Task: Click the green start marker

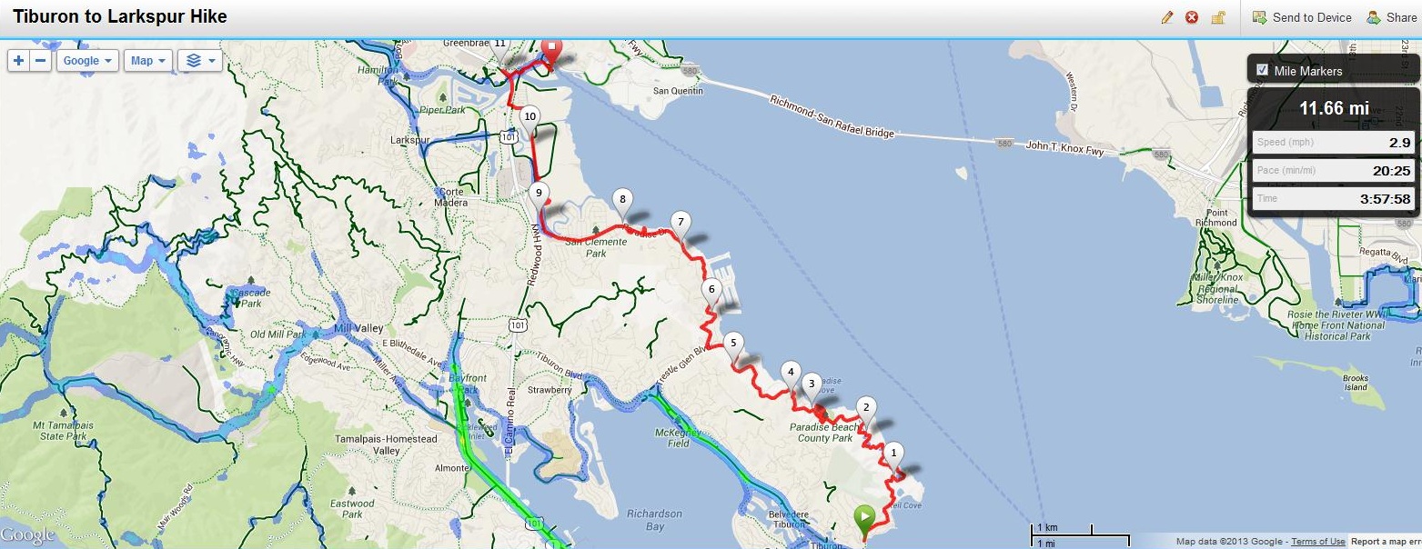Action: coord(864,519)
